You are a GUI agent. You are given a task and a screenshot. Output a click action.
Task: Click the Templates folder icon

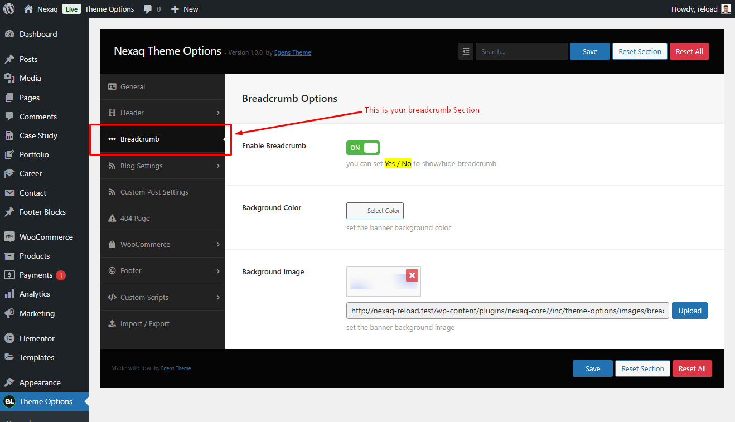[9, 357]
